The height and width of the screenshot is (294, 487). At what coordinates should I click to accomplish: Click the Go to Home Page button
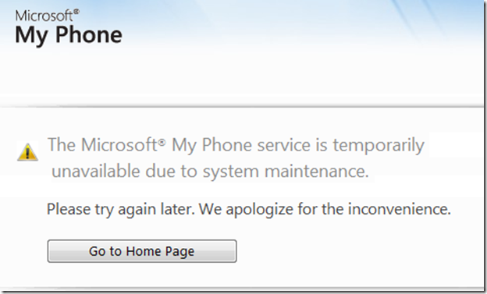[x=142, y=251]
